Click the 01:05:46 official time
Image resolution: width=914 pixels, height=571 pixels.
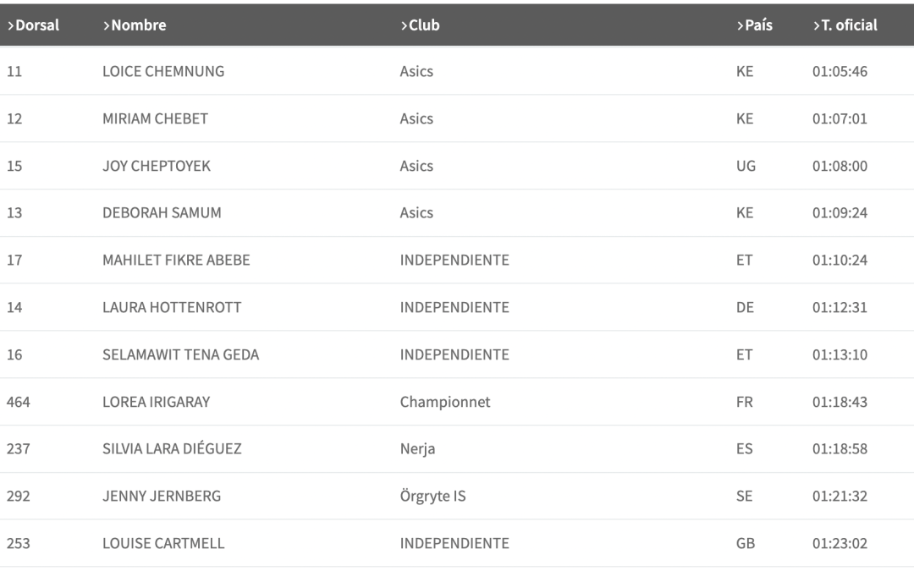coord(840,72)
